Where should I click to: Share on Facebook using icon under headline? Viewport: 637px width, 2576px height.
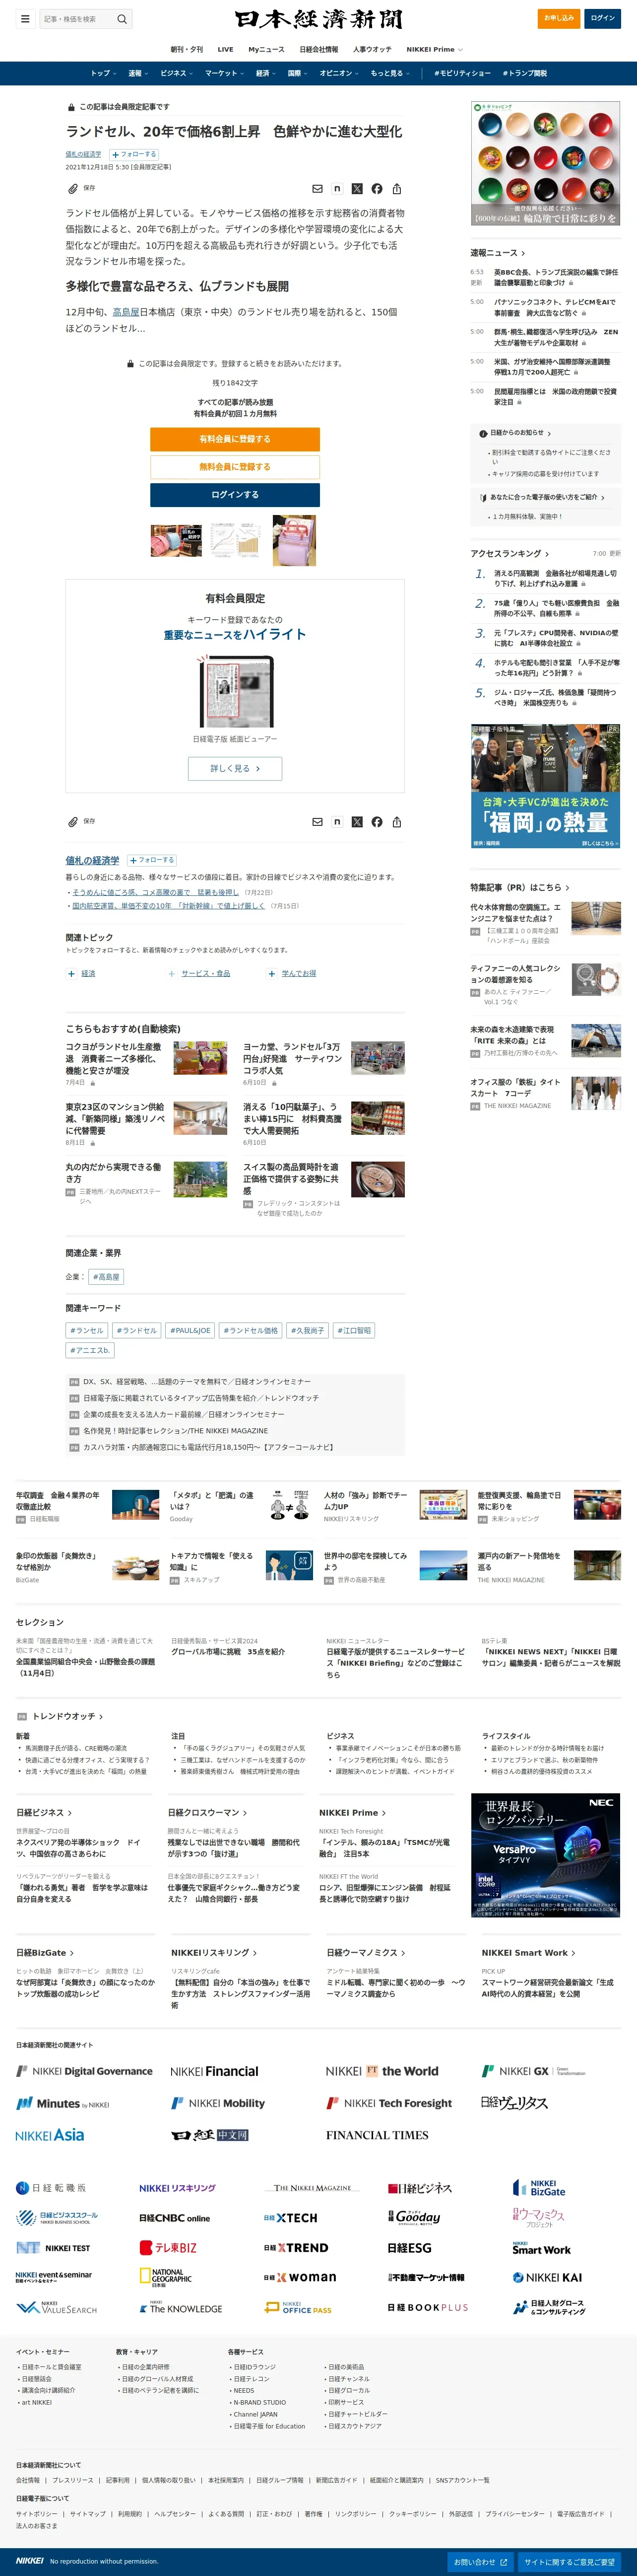(x=377, y=188)
